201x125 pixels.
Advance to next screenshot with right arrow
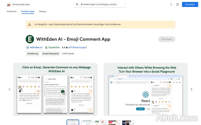[192, 89]
